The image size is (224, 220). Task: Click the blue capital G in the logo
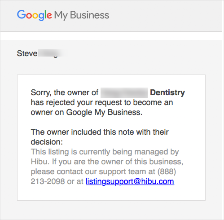click(x=22, y=14)
